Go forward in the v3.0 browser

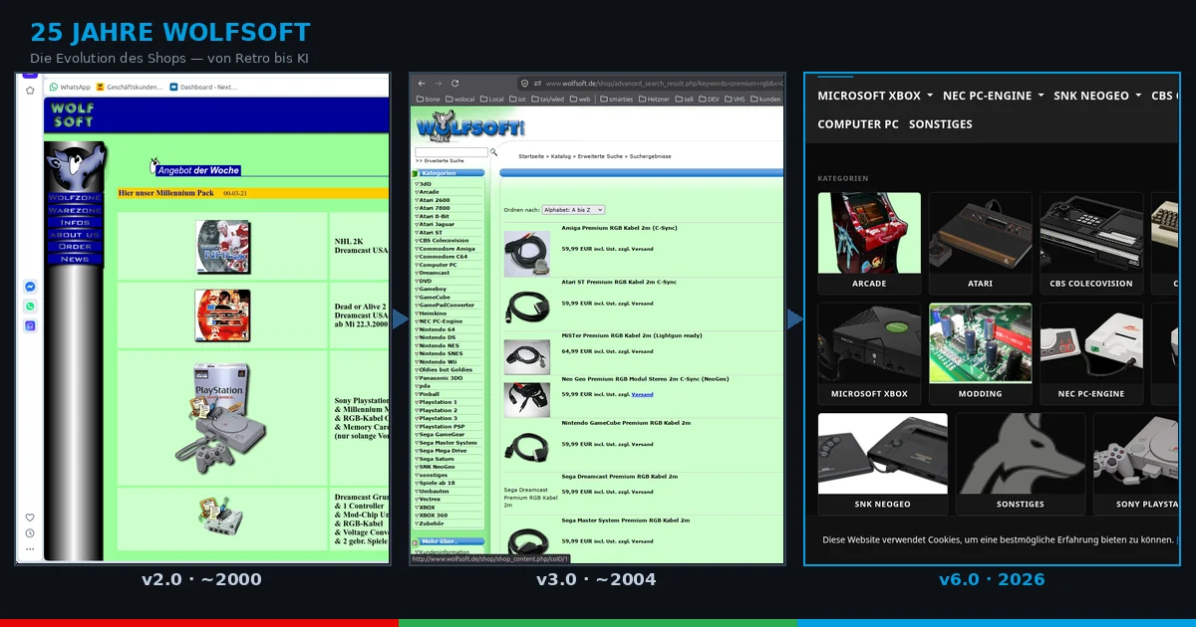438,84
